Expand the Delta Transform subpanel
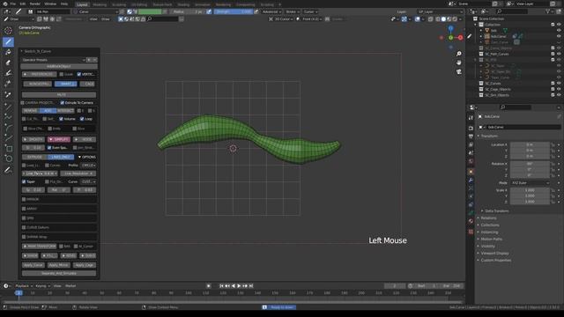 [496, 211]
